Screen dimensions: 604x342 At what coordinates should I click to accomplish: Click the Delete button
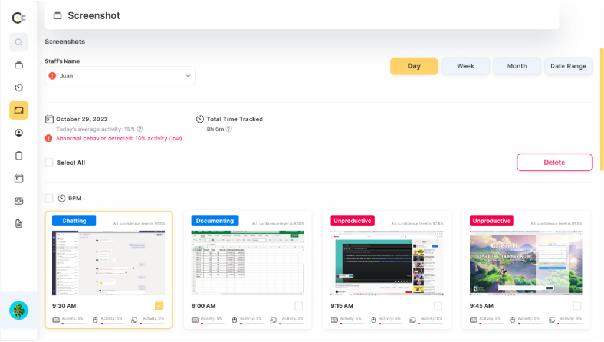(554, 162)
